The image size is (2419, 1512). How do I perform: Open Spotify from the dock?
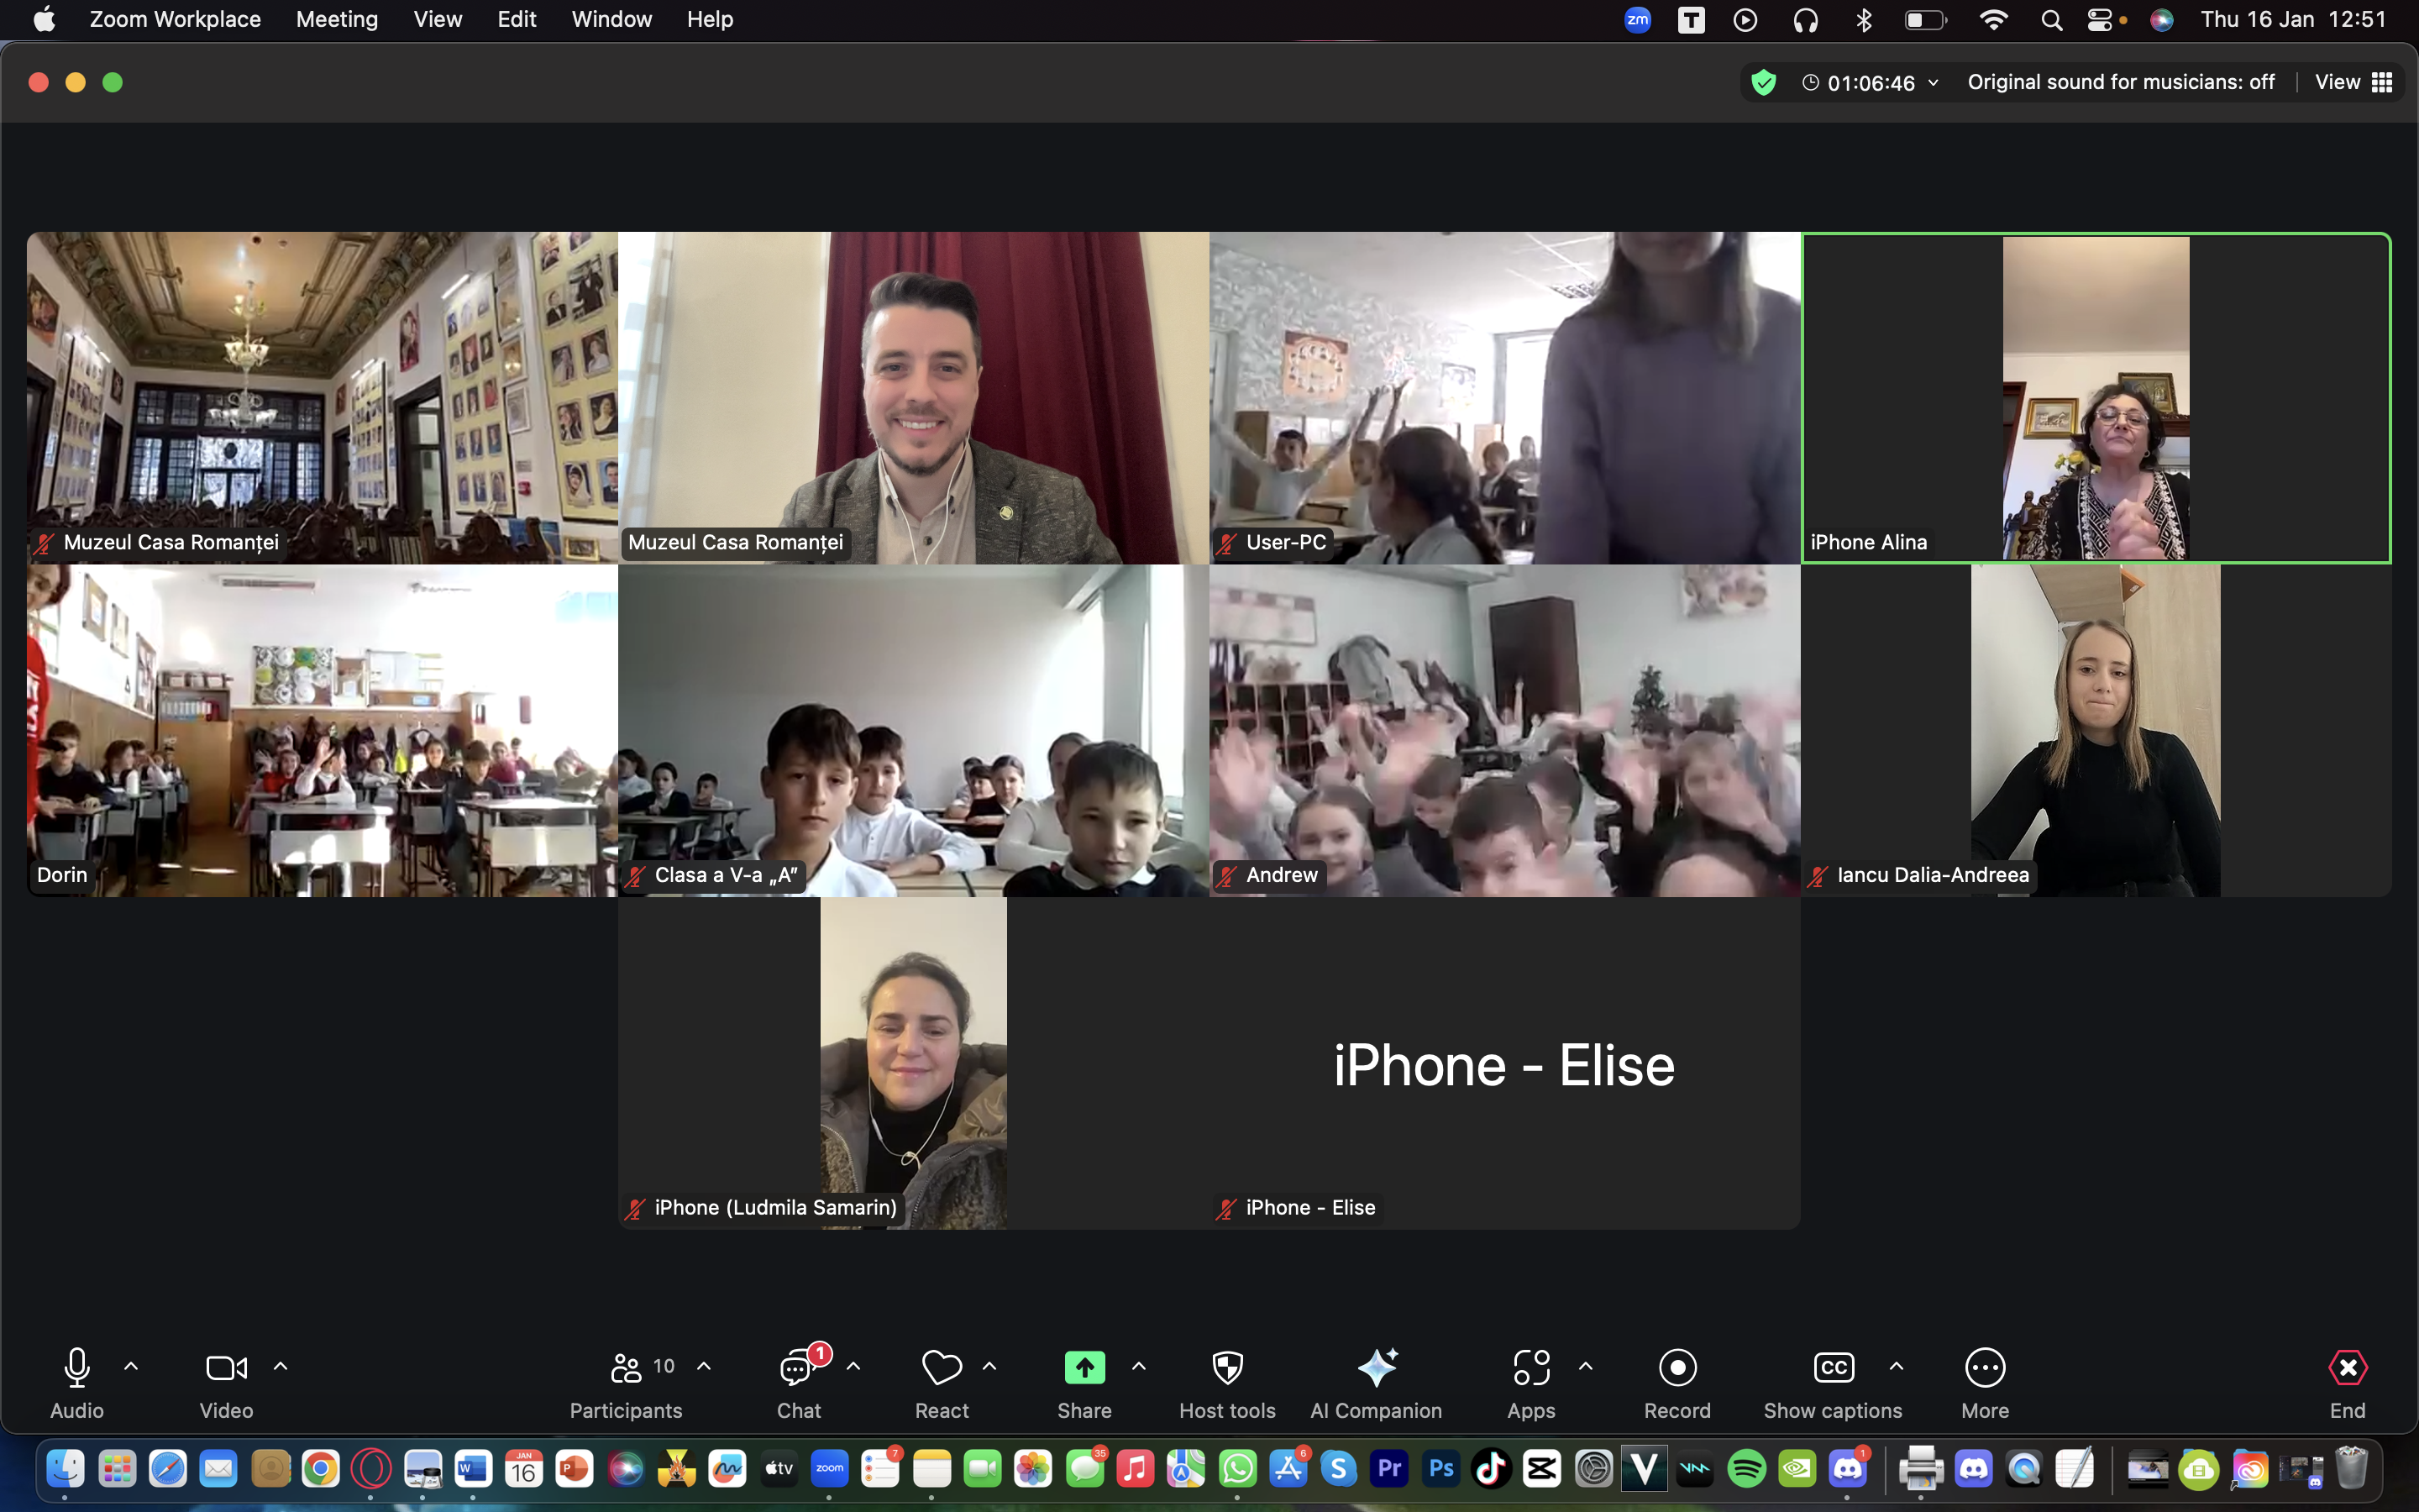[1745, 1469]
